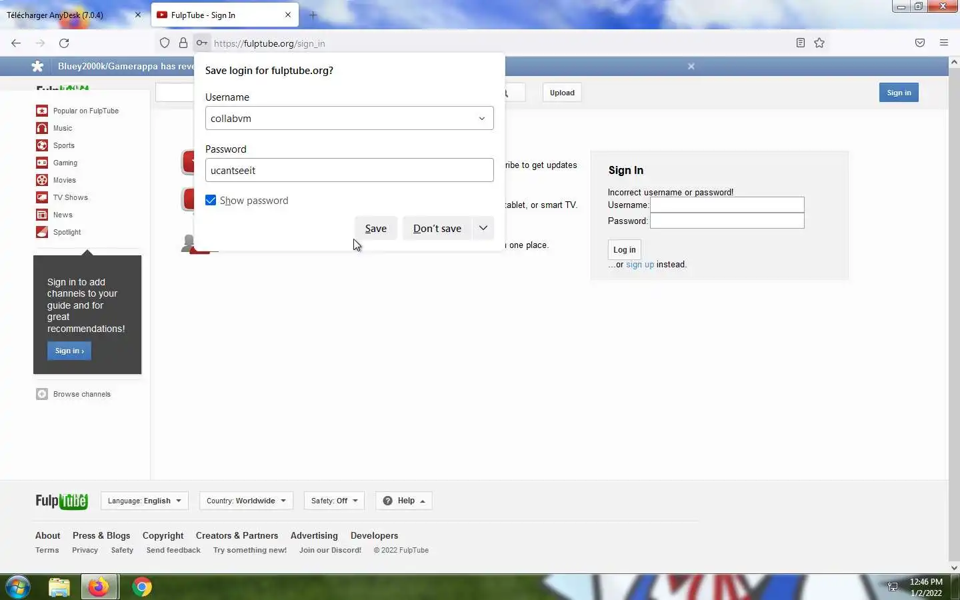Screen dimensions: 960x600
Task: Click scrollbar down arrow
Action: 954,568
